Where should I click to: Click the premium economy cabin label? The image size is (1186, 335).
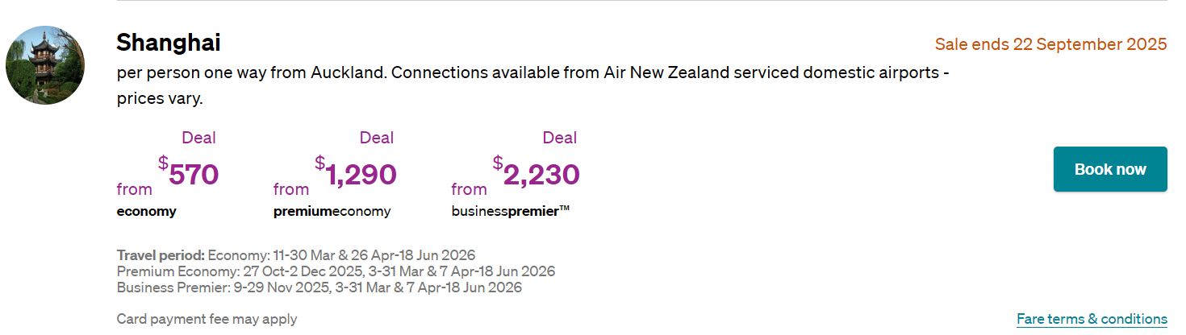(x=332, y=212)
